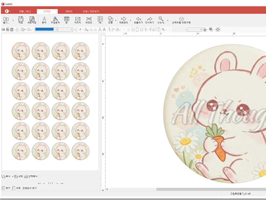266x200 pixels.
Task: Click the 새로저장 (Save As) icon
Action: [x=32, y=20]
